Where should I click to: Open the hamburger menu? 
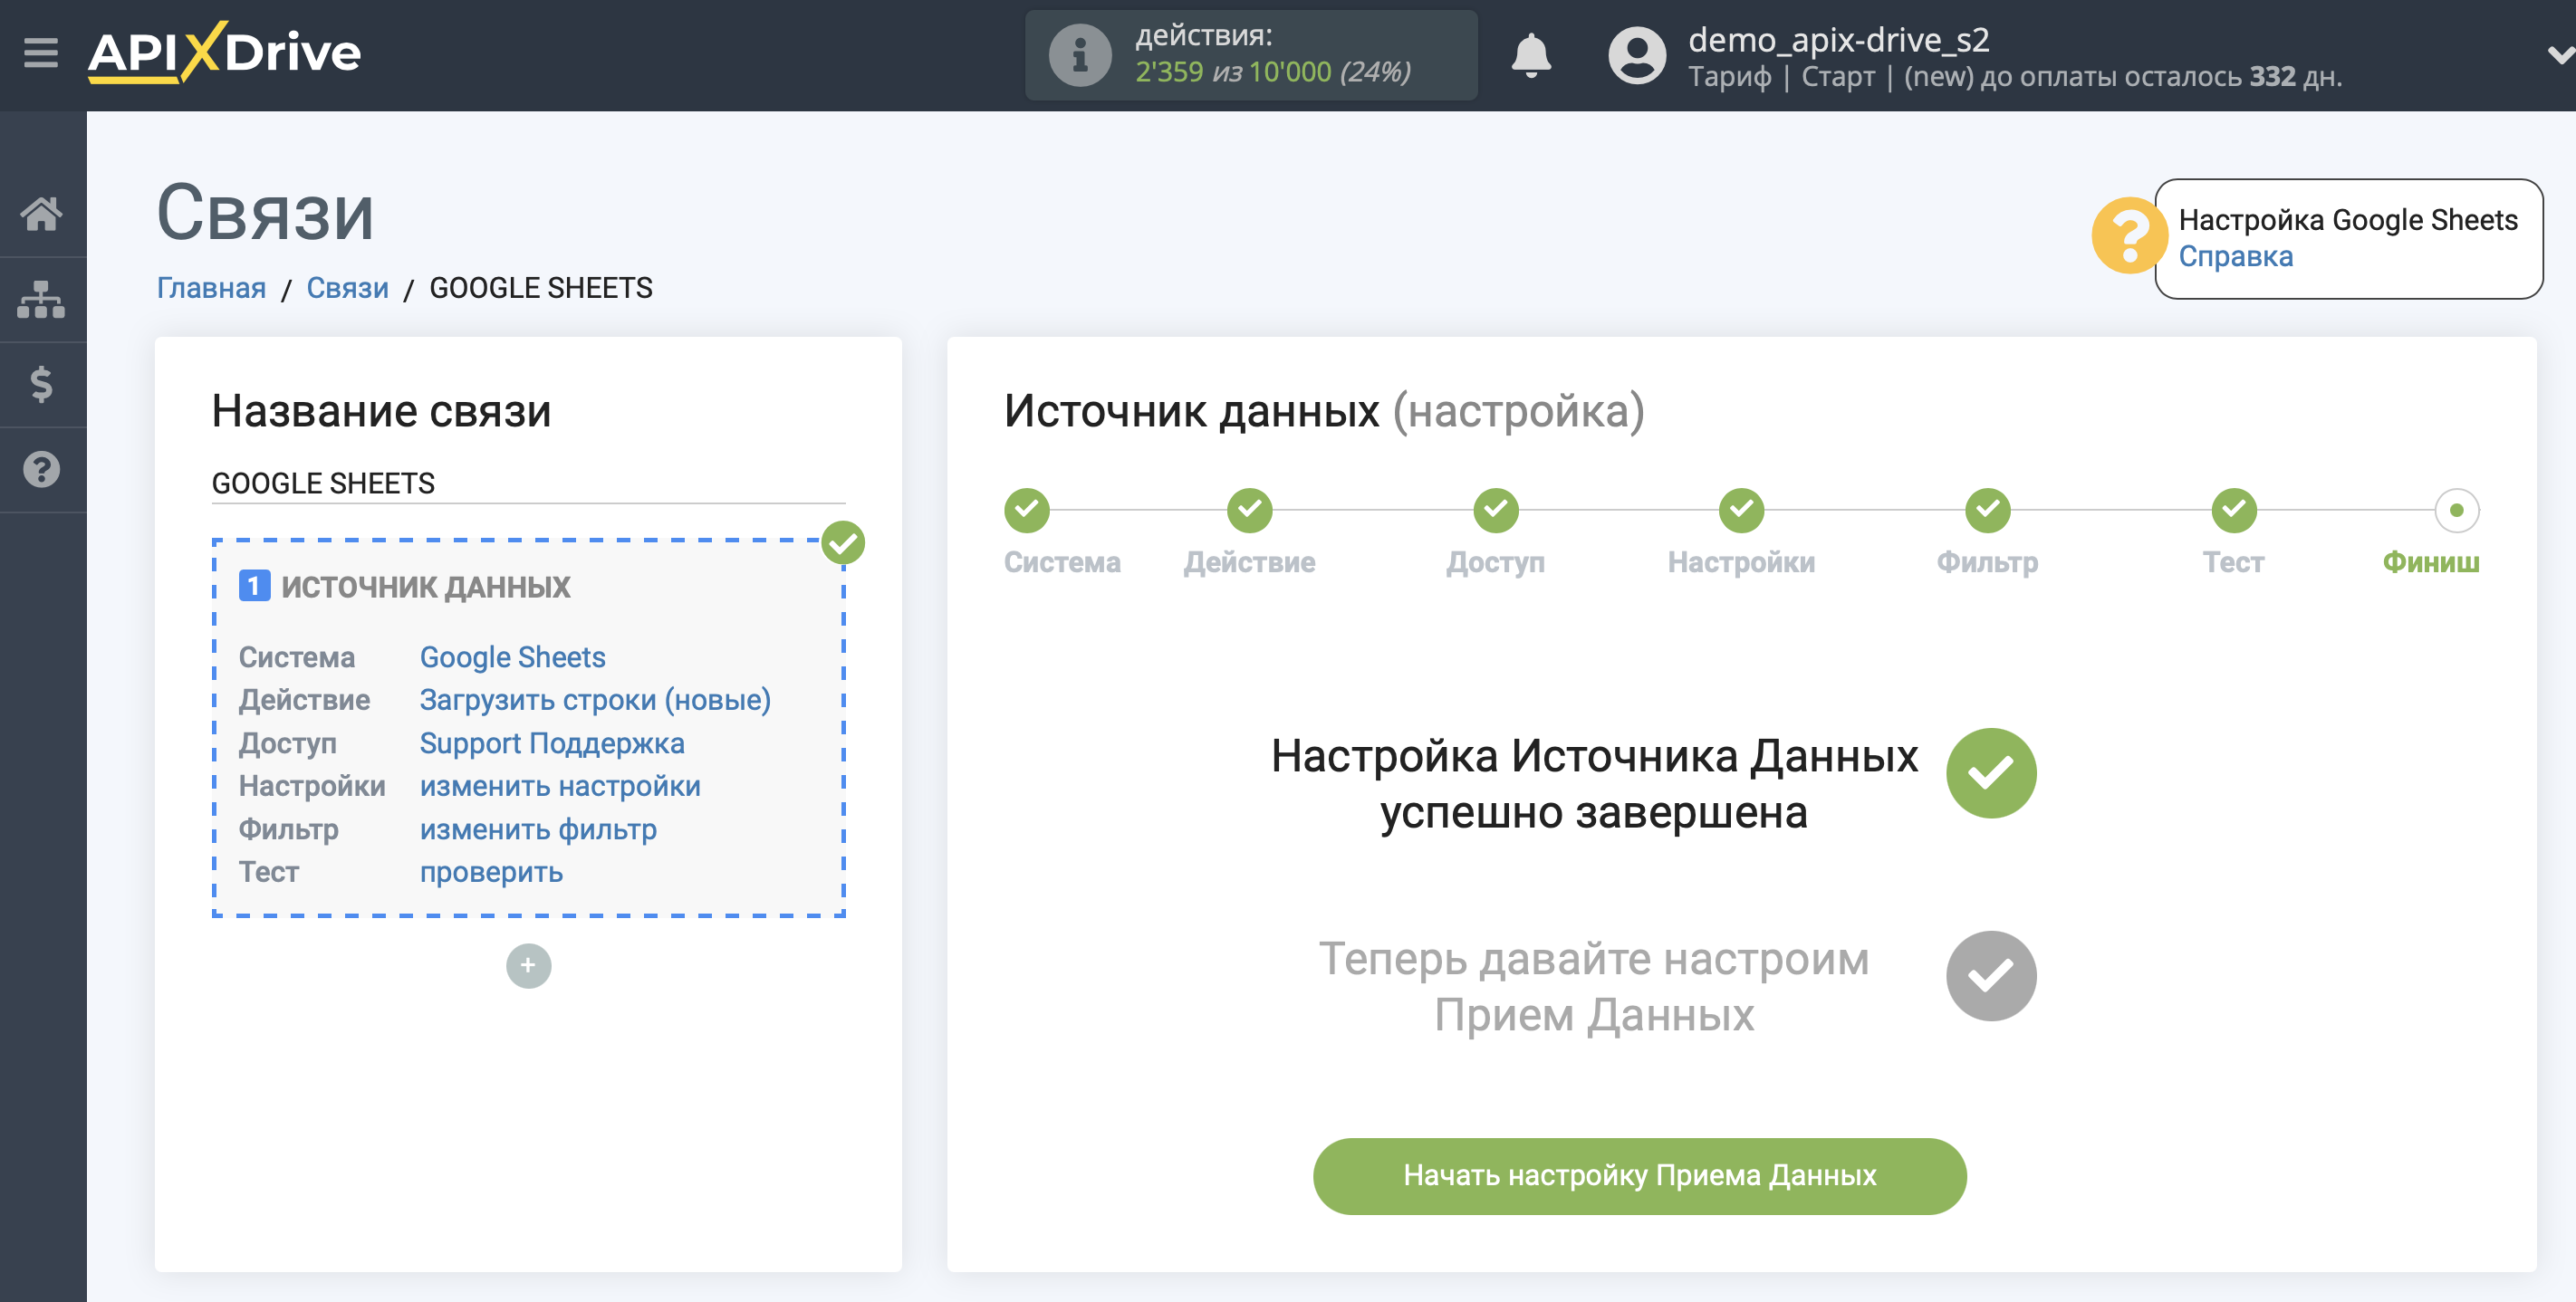tap(41, 52)
